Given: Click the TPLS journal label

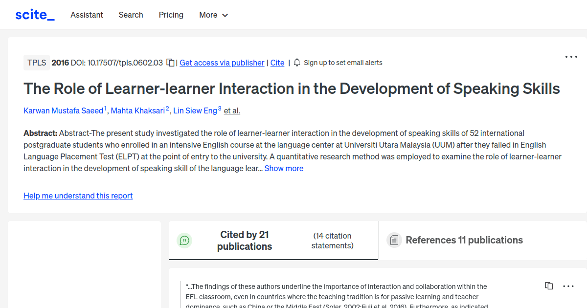Looking at the screenshot, I should tap(36, 63).
